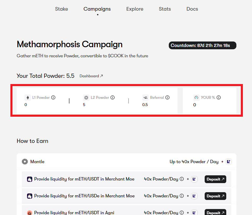
Task: Click the Referral info icon
Action: click(x=167, y=98)
